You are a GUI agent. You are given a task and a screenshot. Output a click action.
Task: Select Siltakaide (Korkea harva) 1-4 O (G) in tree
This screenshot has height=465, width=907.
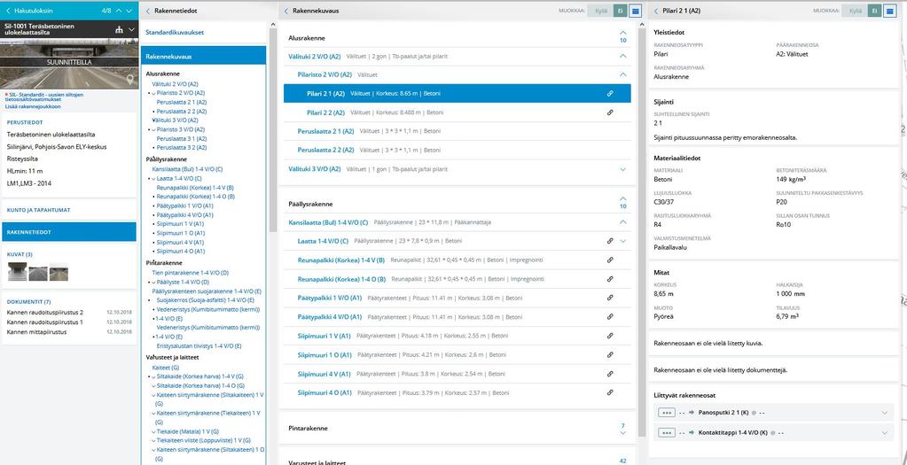pos(200,385)
